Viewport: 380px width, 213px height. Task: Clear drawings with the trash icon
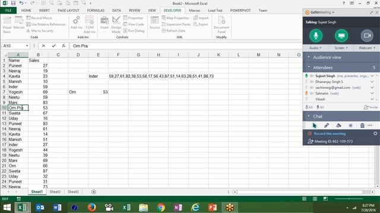point(362,125)
